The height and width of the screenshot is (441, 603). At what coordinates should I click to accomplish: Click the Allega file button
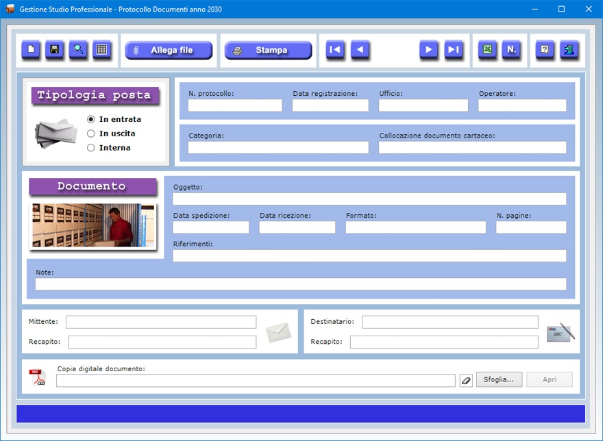pyautogui.click(x=169, y=50)
